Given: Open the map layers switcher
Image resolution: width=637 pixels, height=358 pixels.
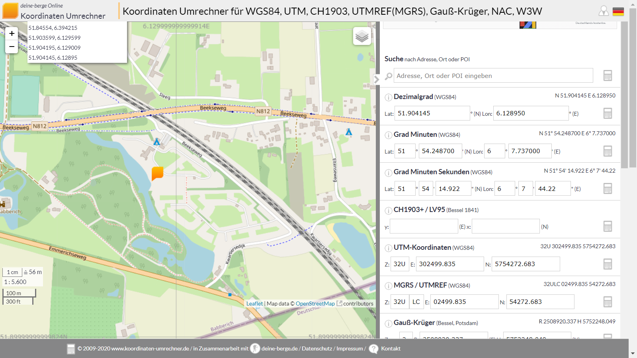Looking at the screenshot, I should [x=362, y=37].
